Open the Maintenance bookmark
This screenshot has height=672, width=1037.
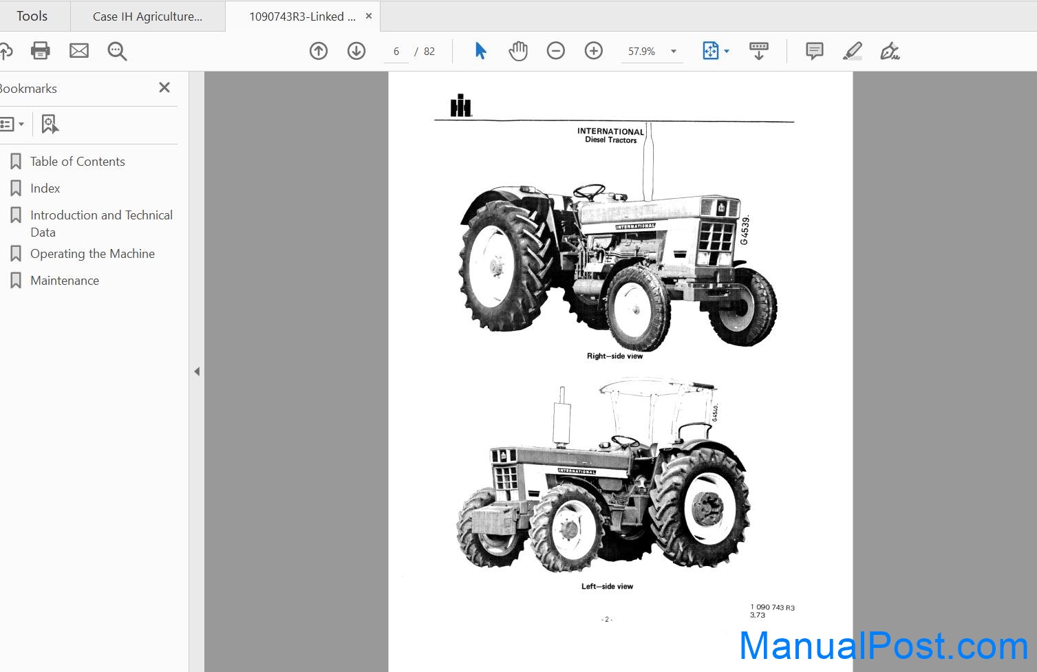click(65, 281)
